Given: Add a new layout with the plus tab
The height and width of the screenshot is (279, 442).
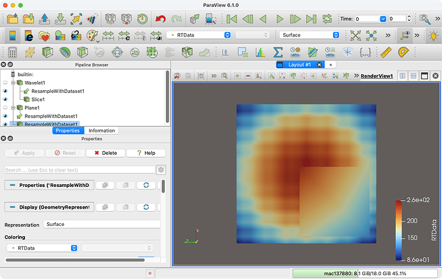Looking at the screenshot, I should tap(331, 65).
